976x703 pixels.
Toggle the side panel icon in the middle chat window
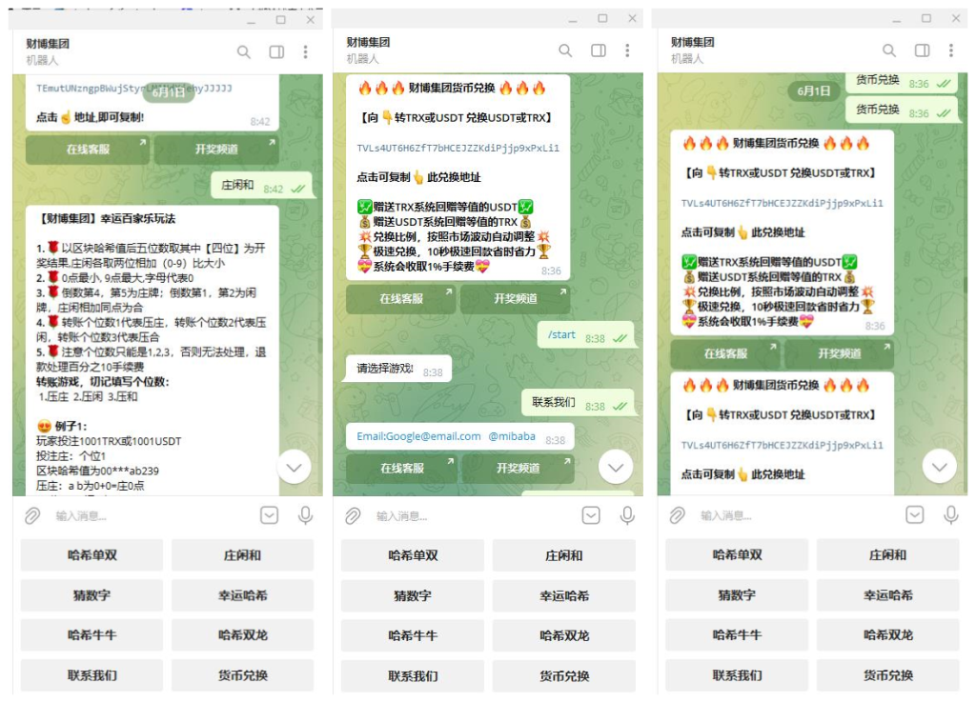[x=599, y=50]
